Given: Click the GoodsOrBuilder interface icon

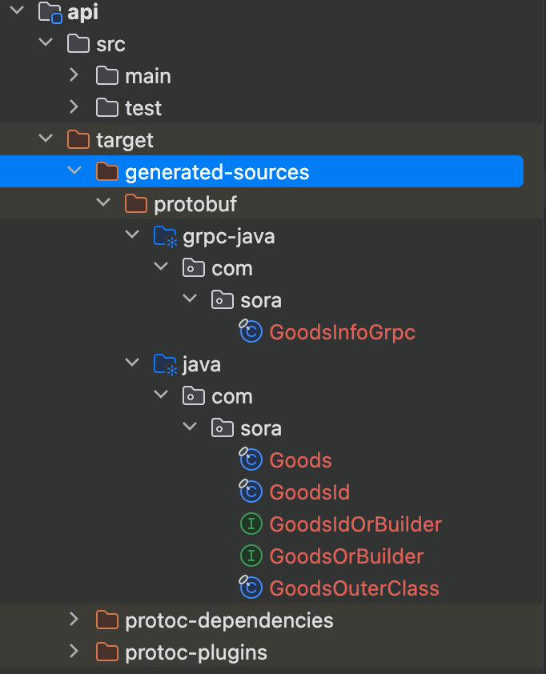Looking at the screenshot, I should [251, 556].
